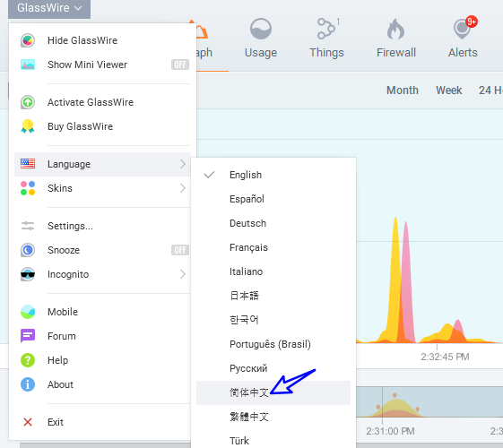Toggle the Snooze OFF switch

[x=180, y=250]
